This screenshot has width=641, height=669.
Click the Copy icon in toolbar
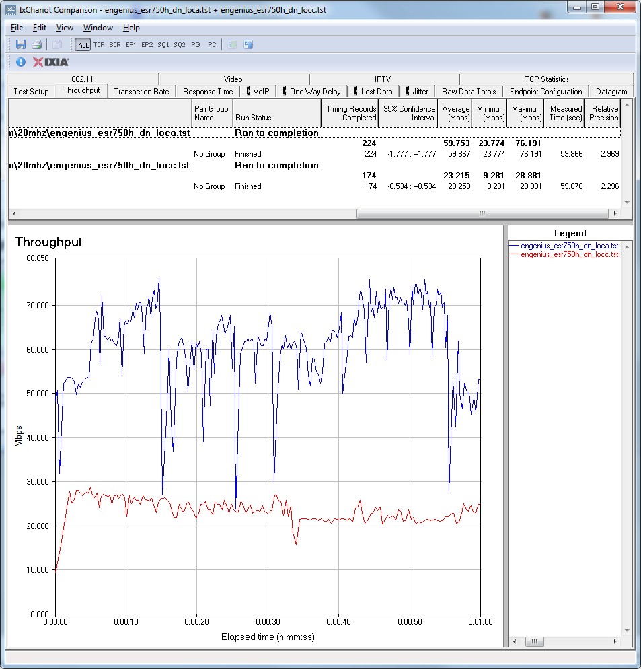[x=57, y=44]
